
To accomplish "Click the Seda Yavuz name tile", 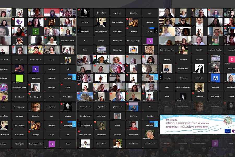I will click(52, 69).
